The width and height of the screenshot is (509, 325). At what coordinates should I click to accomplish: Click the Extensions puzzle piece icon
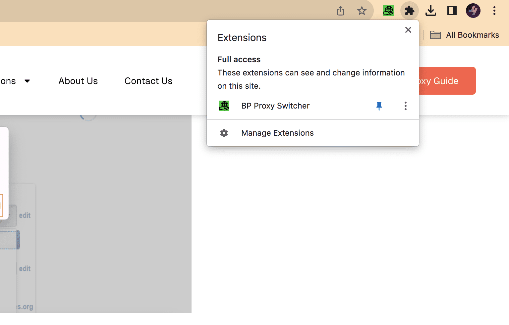click(410, 11)
